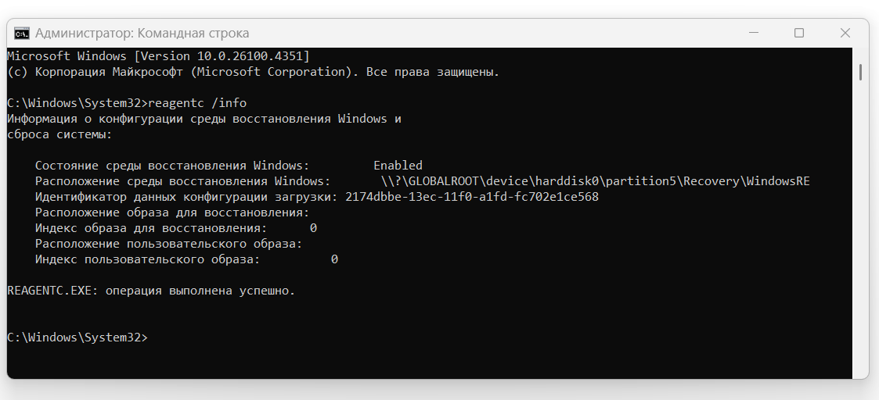Click the 'reagentc /info' command text
879x400 pixels.
pyautogui.click(x=197, y=103)
